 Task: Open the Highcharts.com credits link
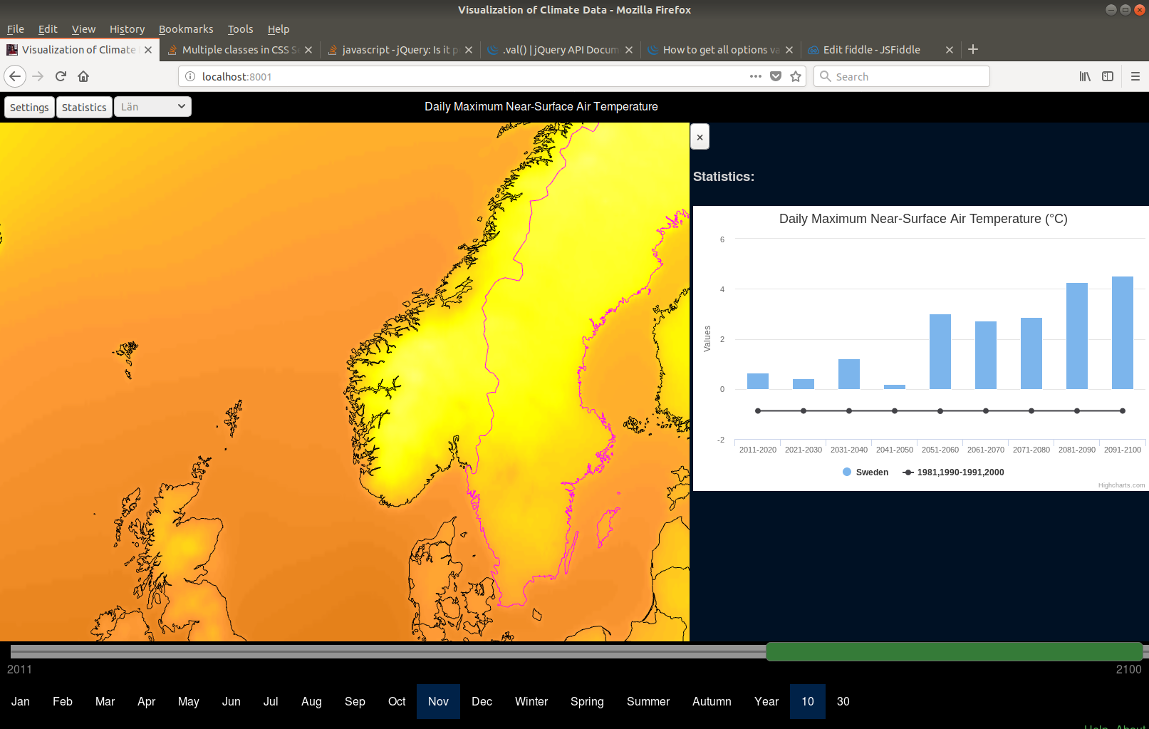click(x=1121, y=485)
